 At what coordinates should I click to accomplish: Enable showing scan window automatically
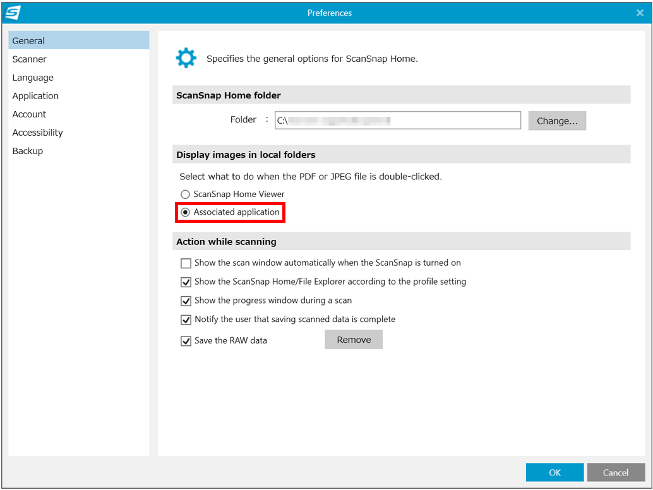point(186,263)
